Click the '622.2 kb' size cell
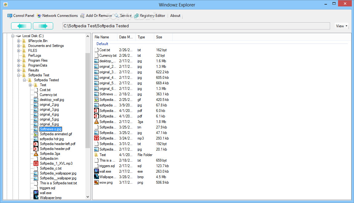 point(162,72)
